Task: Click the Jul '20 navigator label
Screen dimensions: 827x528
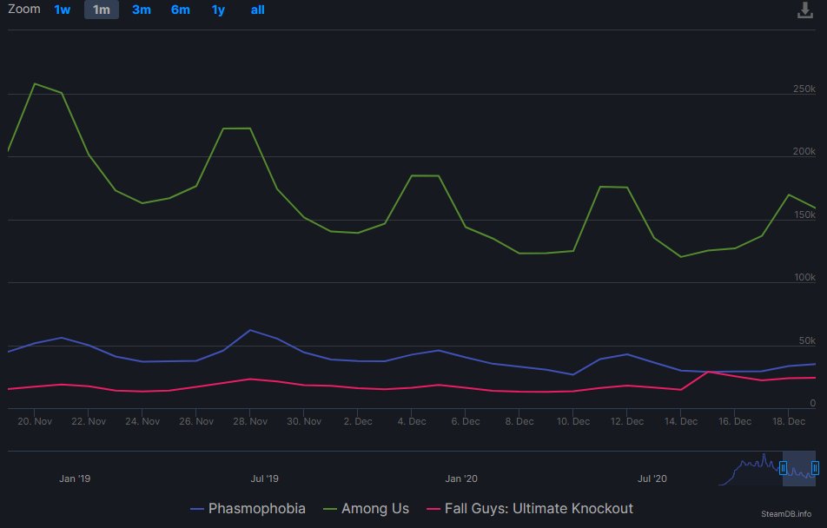Action: pos(652,479)
